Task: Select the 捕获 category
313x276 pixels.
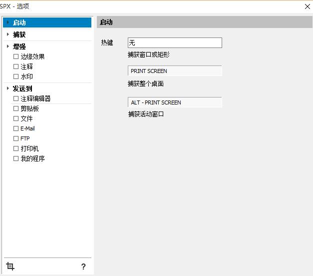Action: [19, 34]
